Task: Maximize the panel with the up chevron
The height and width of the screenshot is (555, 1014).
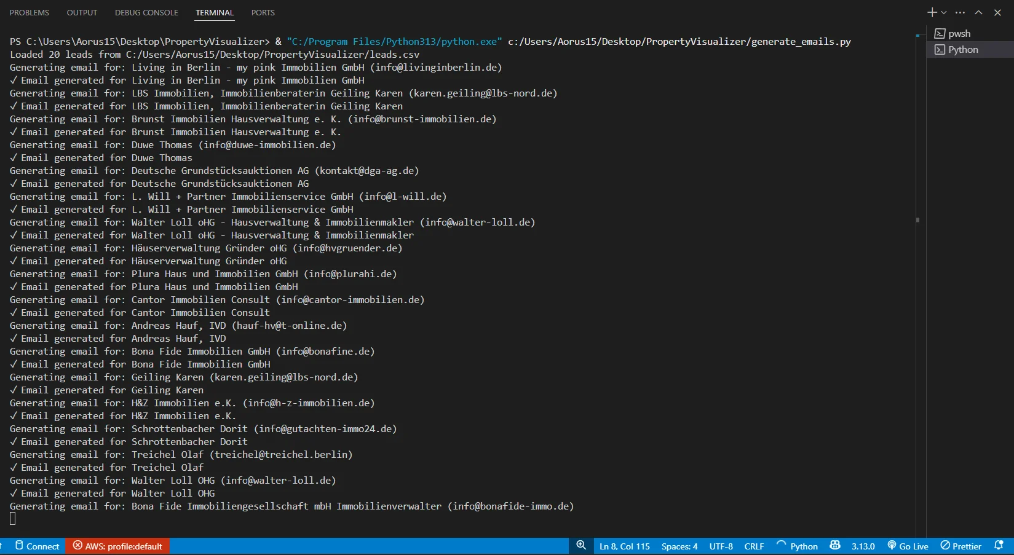Action: click(978, 13)
